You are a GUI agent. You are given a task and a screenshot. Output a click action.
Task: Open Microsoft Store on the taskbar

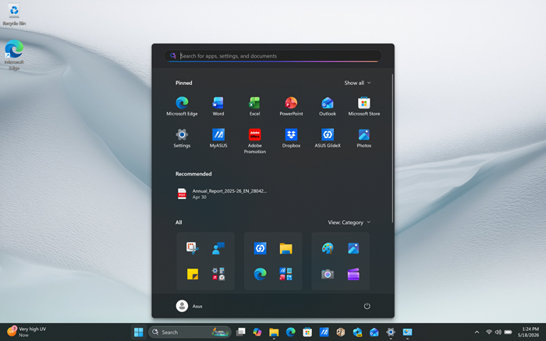click(x=307, y=332)
